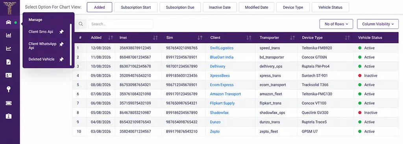Open the document edit sidebar icon
Screen dimensions: 403x144
(x=9, y=62)
